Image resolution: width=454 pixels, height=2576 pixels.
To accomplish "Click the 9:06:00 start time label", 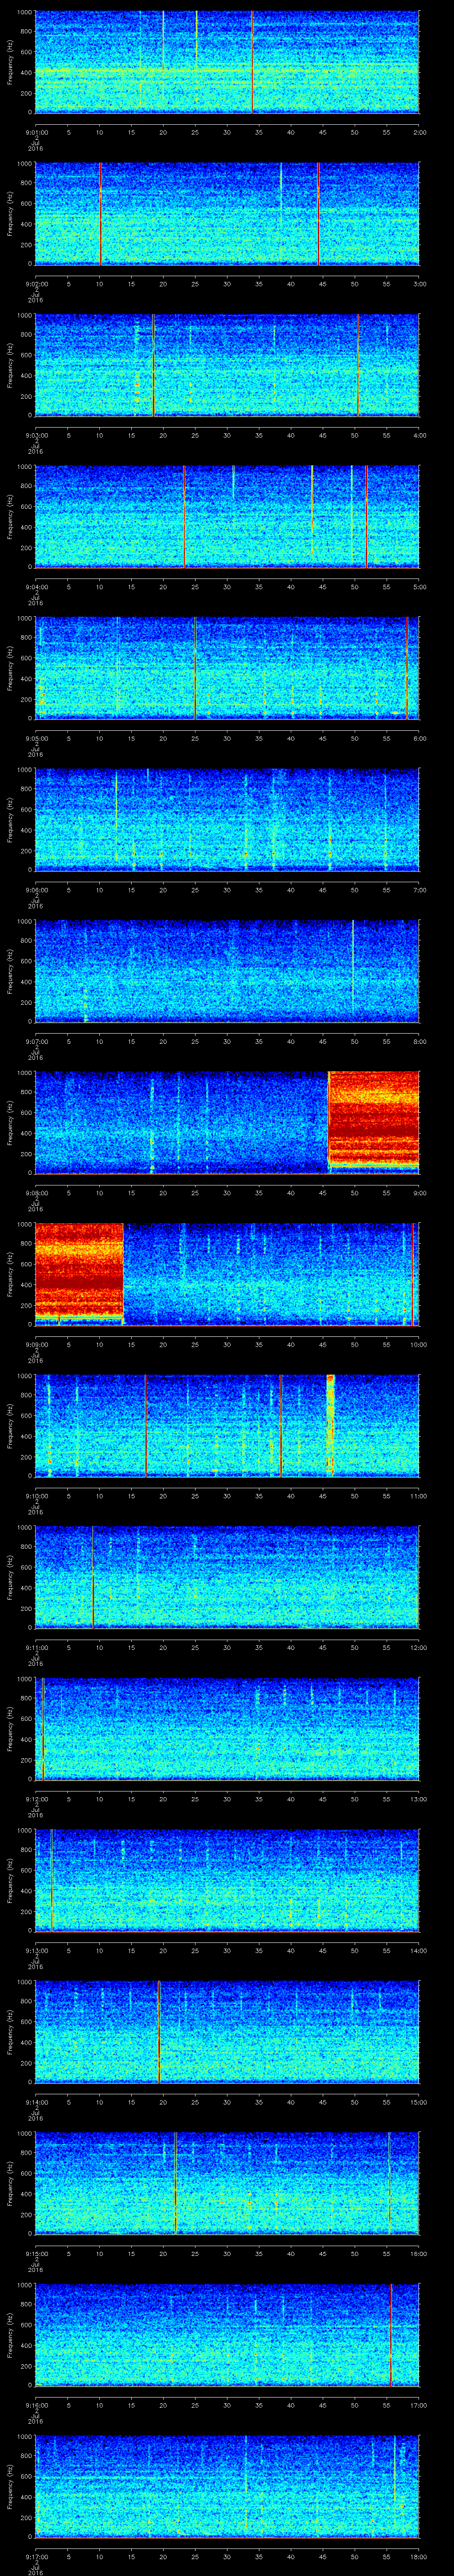I will click(36, 890).
